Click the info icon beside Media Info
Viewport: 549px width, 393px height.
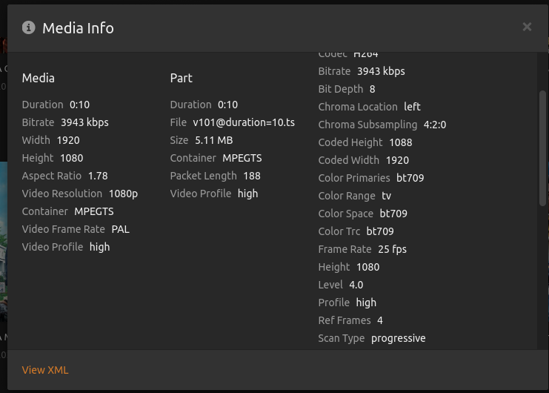tap(29, 27)
